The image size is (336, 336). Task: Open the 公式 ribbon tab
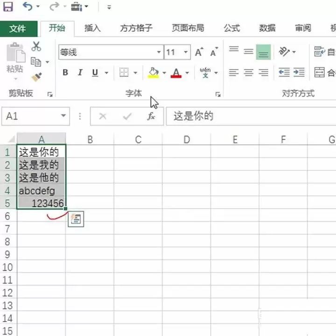(231, 28)
